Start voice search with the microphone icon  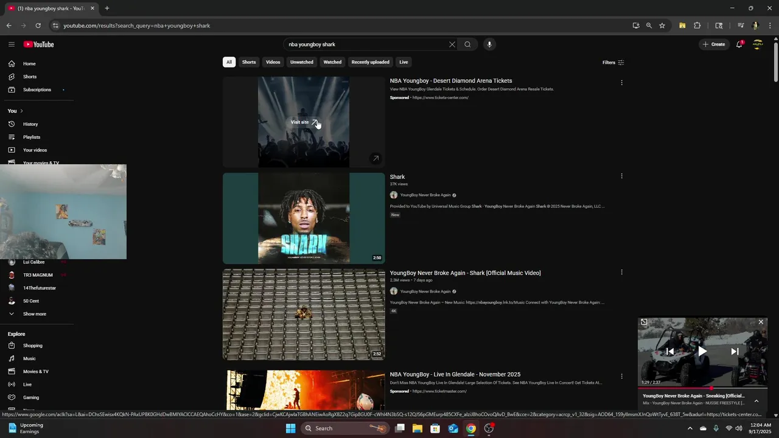coord(489,44)
